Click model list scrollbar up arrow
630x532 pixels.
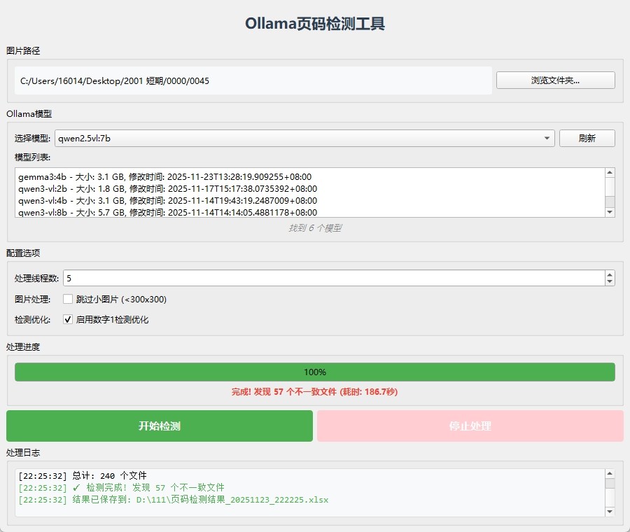(x=610, y=172)
